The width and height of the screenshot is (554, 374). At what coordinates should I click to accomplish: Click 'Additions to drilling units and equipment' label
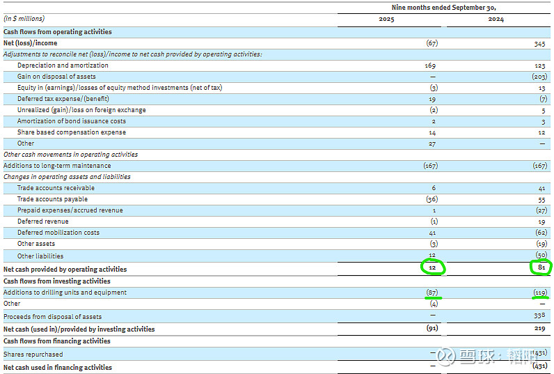click(x=65, y=293)
